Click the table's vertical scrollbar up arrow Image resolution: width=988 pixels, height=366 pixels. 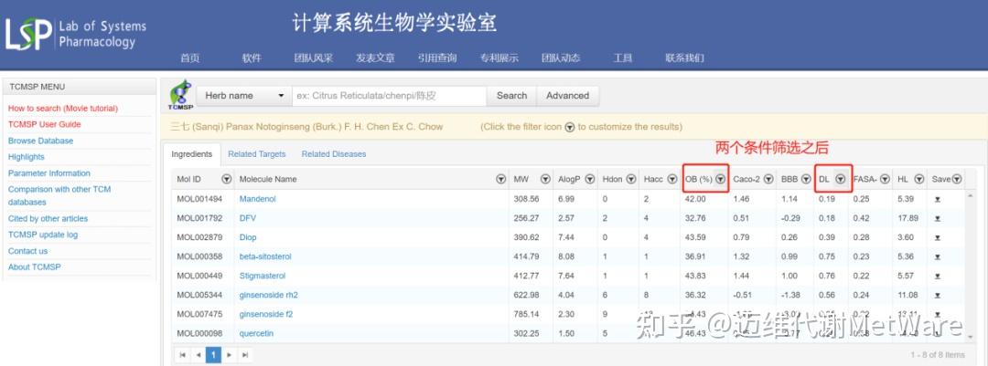click(x=969, y=196)
